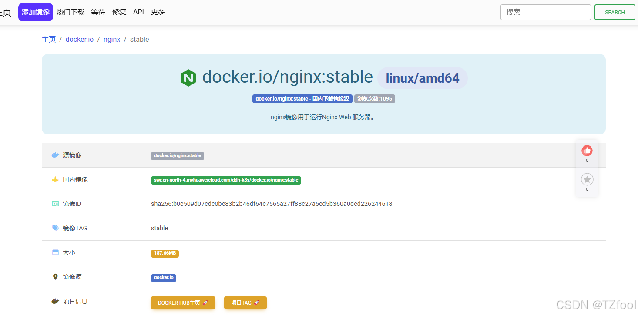Open the 修复 nav item
This screenshot has height=316, width=638.
click(119, 12)
